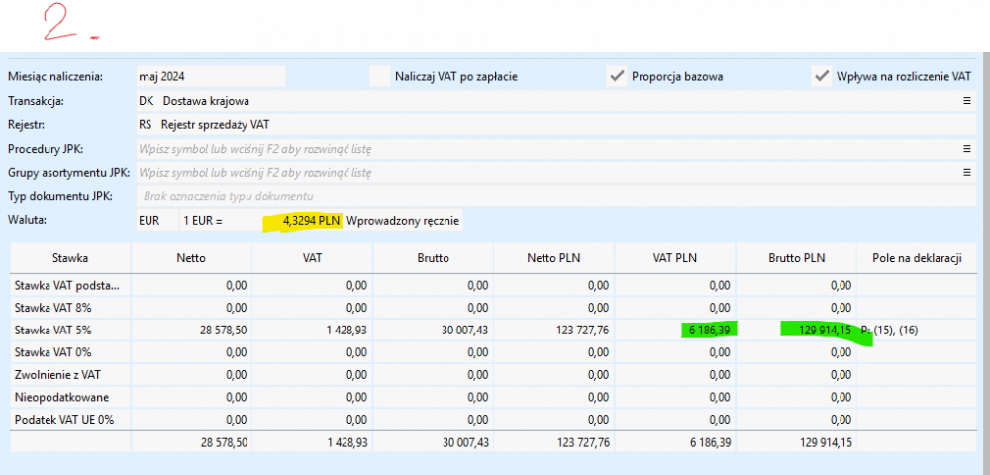Open the list icon in Procedury JPK field
Viewport: 990px width, 475px height.
(966, 149)
